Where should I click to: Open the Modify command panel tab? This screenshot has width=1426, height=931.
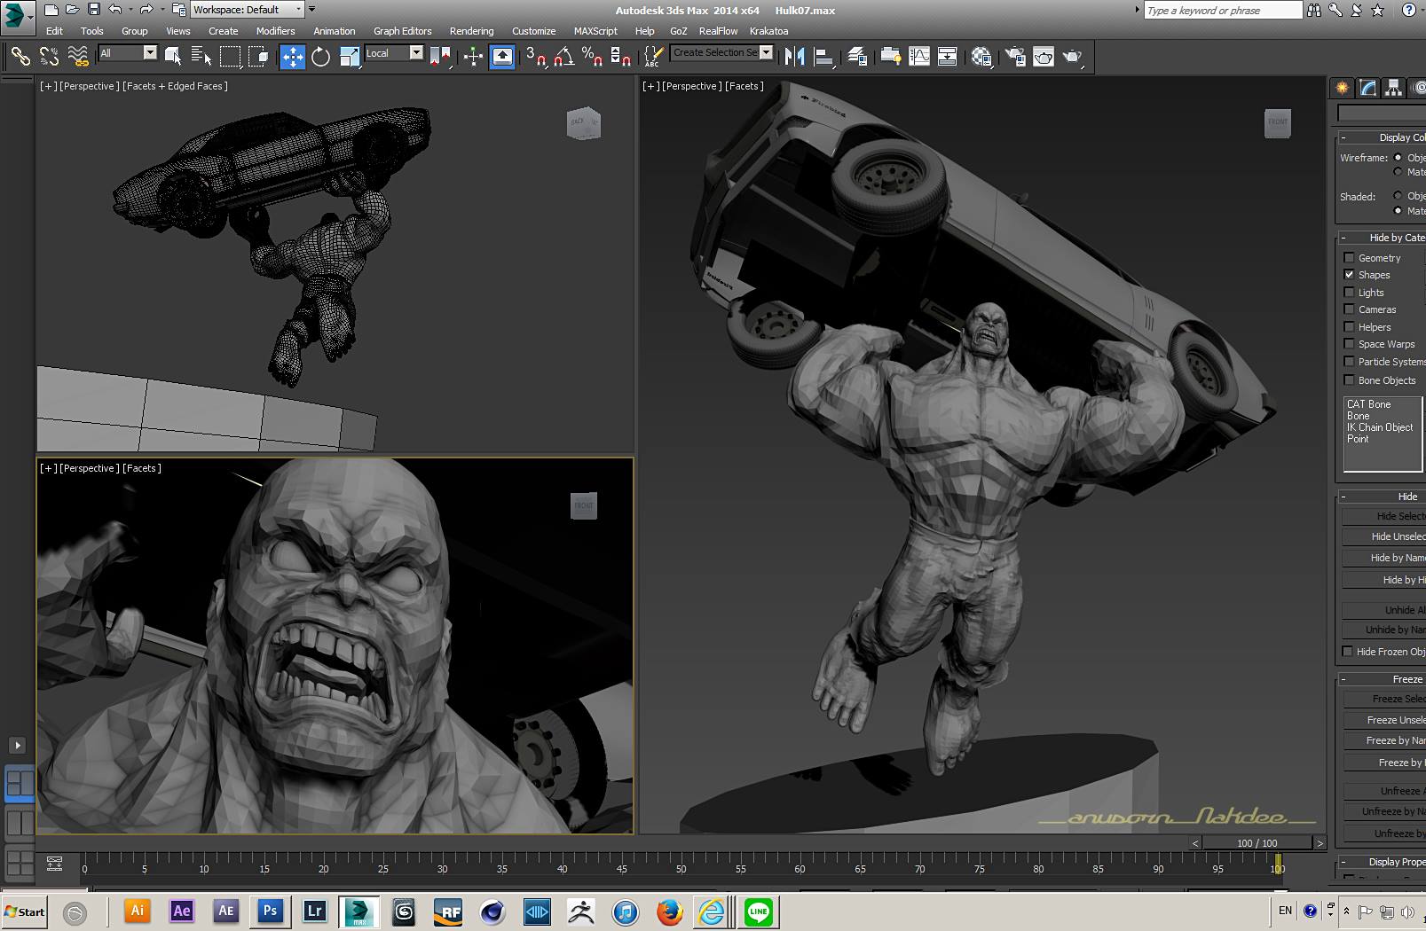[x=1368, y=88]
